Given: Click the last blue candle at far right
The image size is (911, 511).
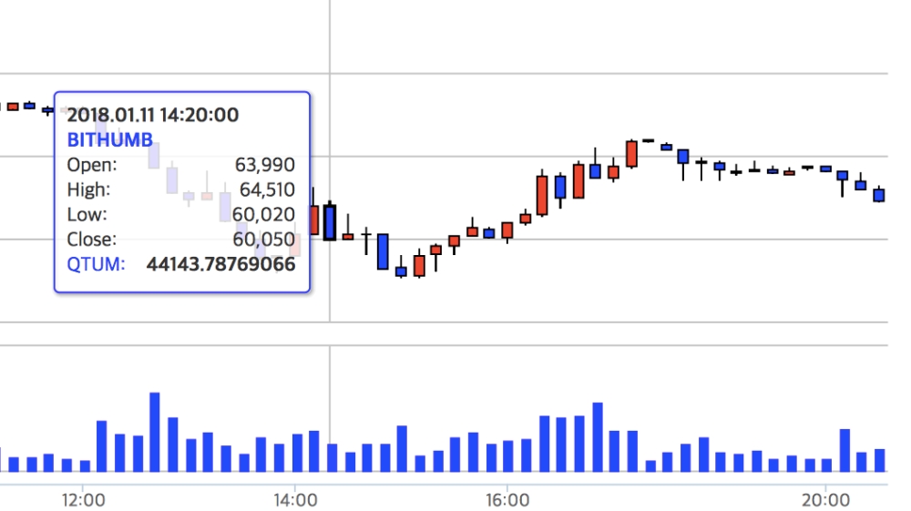Looking at the screenshot, I should (x=879, y=195).
